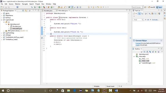Image resolution: width=166 pixels, height=93 pixels.
Task: Collapse the demokeyword package node
Action: tap(6, 24)
